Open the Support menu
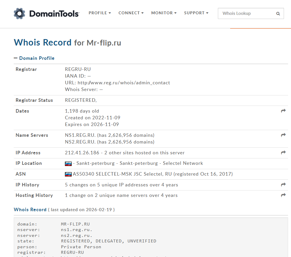The image size is (291, 257). (x=196, y=13)
